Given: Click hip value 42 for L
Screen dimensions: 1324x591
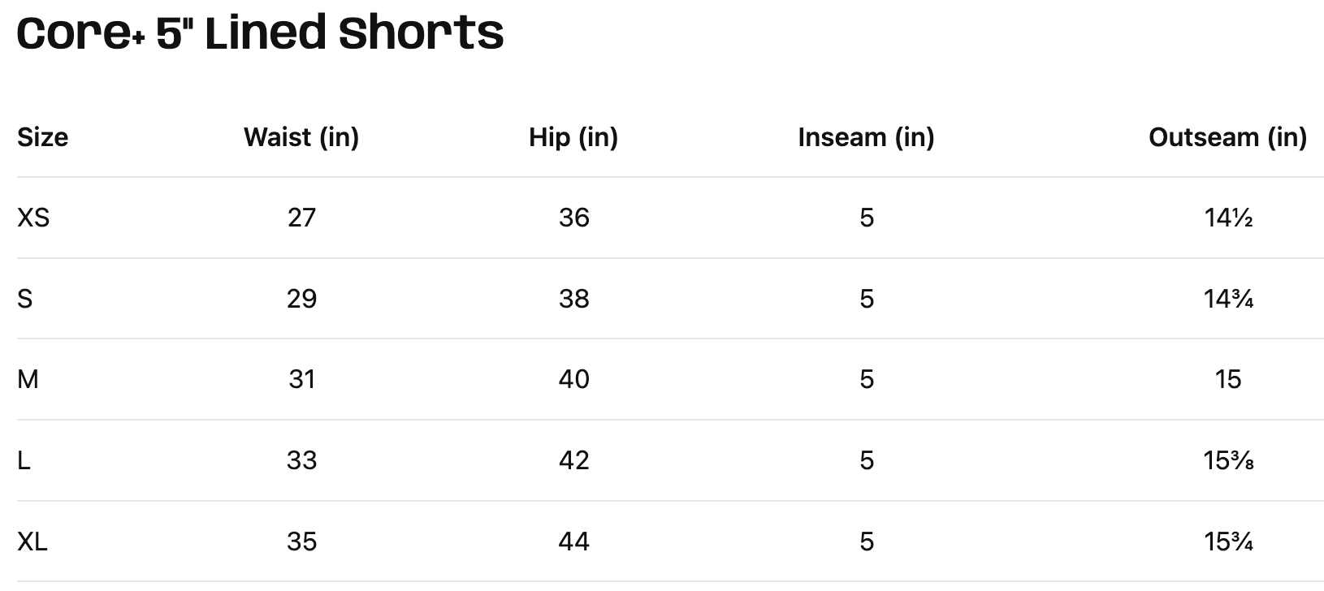Looking at the screenshot, I should point(573,460).
